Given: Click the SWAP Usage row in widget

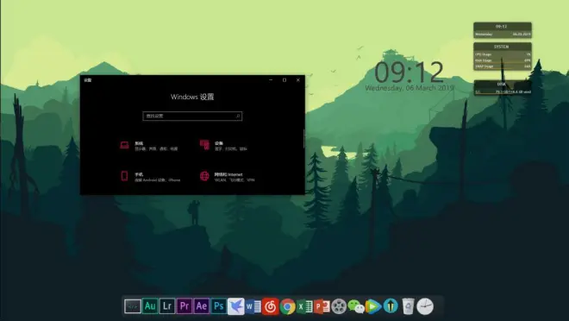Looking at the screenshot, I should coord(503,66).
